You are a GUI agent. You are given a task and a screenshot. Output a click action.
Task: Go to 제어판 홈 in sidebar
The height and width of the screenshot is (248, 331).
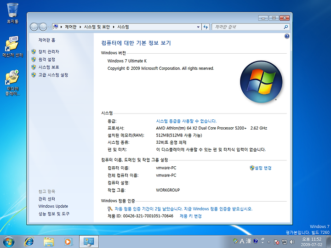pyautogui.click(x=46, y=40)
